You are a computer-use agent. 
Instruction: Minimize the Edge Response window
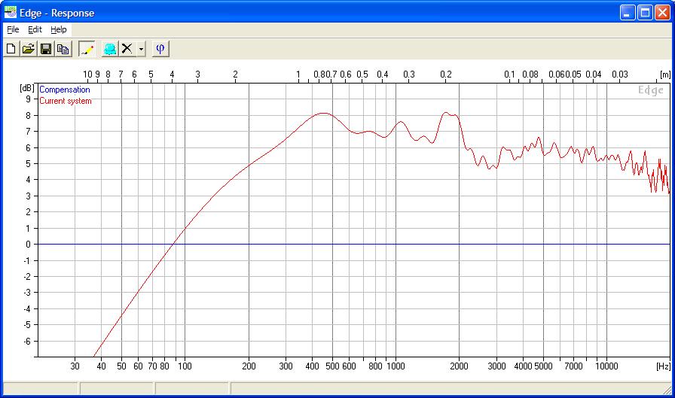coord(628,13)
